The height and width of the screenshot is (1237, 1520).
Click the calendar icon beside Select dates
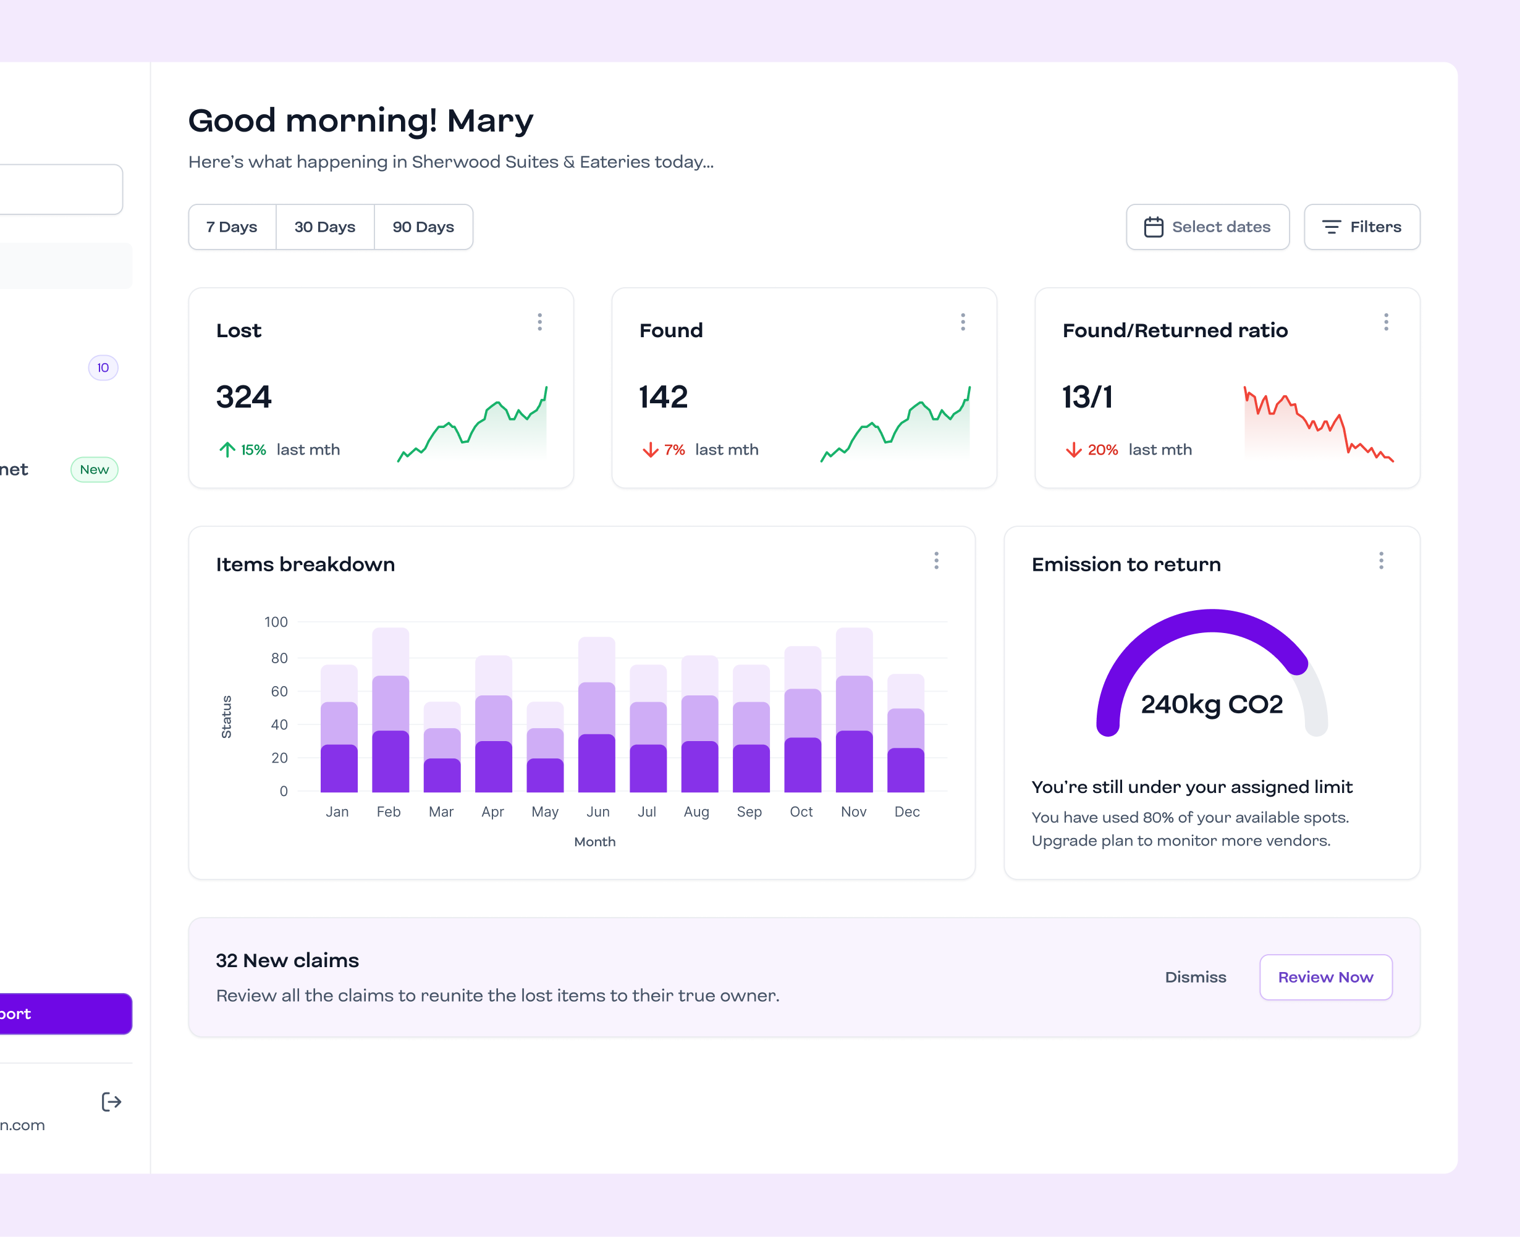(1155, 227)
